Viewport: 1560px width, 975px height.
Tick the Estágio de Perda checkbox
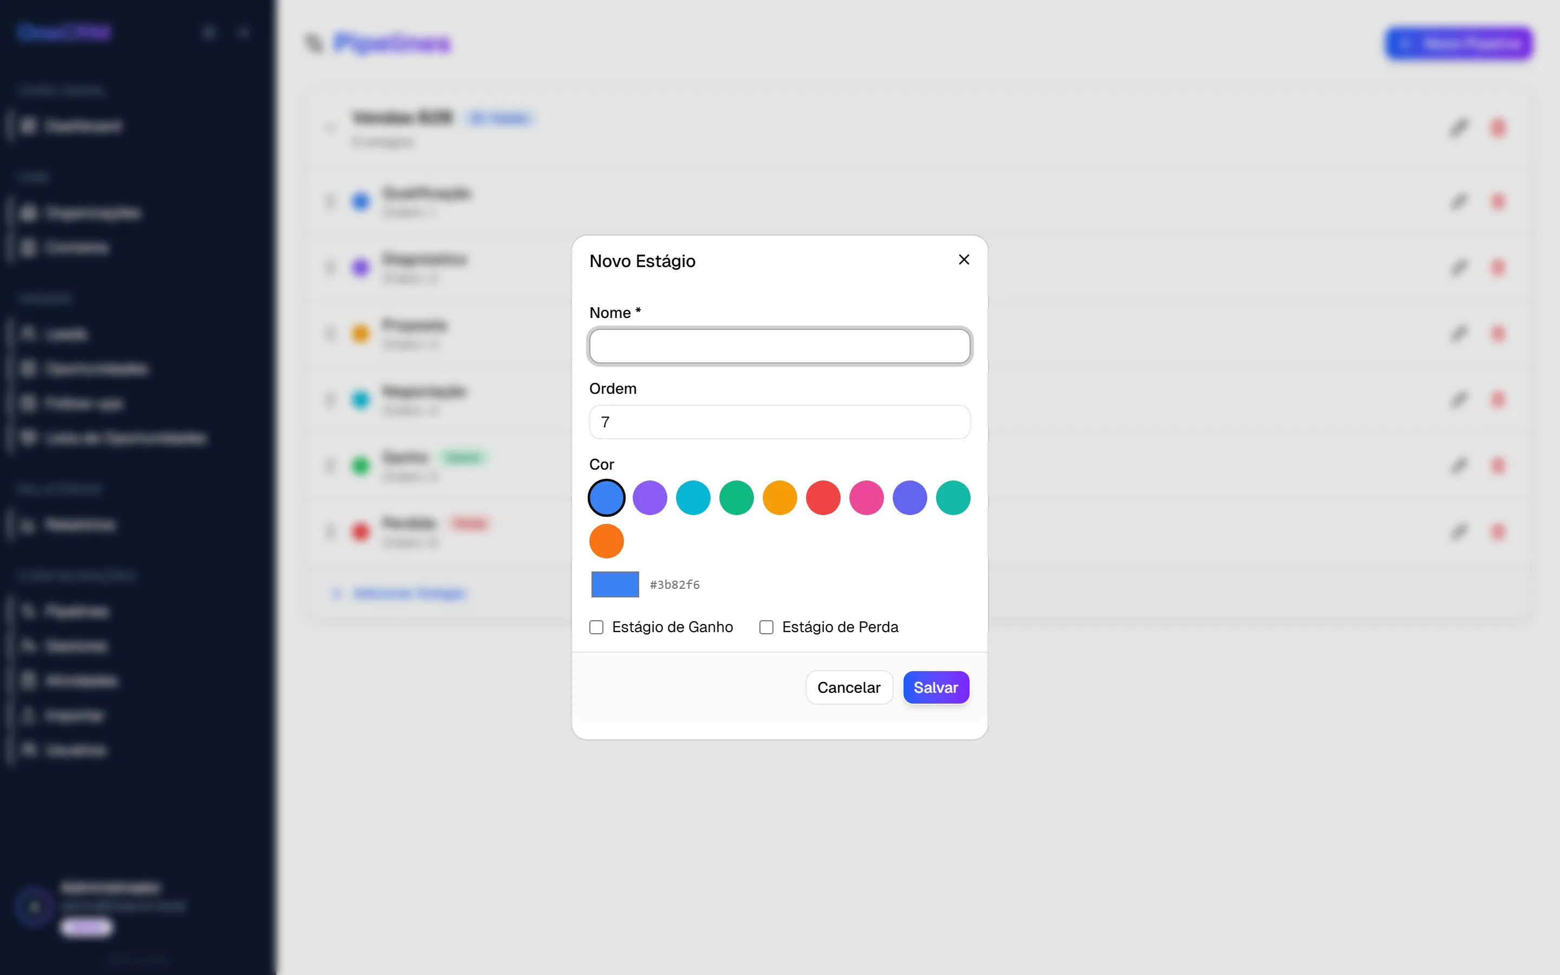point(766,627)
